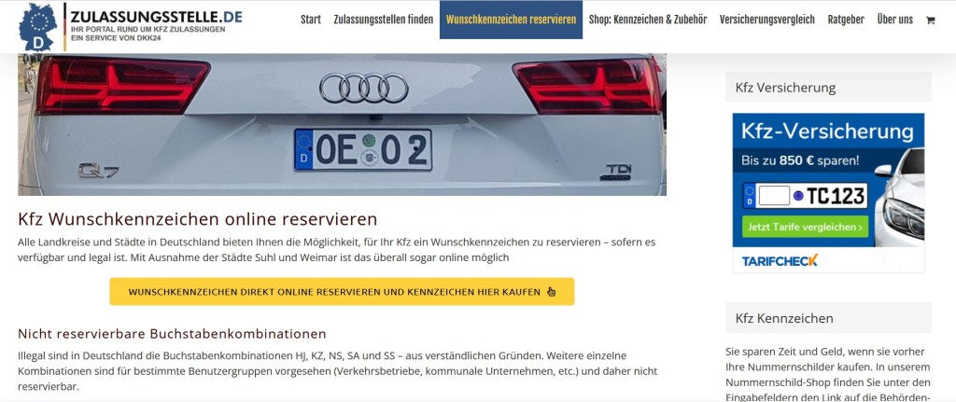Viewport: 956px width, 402px height.
Task: Open the Über uns menu item
Action: [x=895, y=20]
